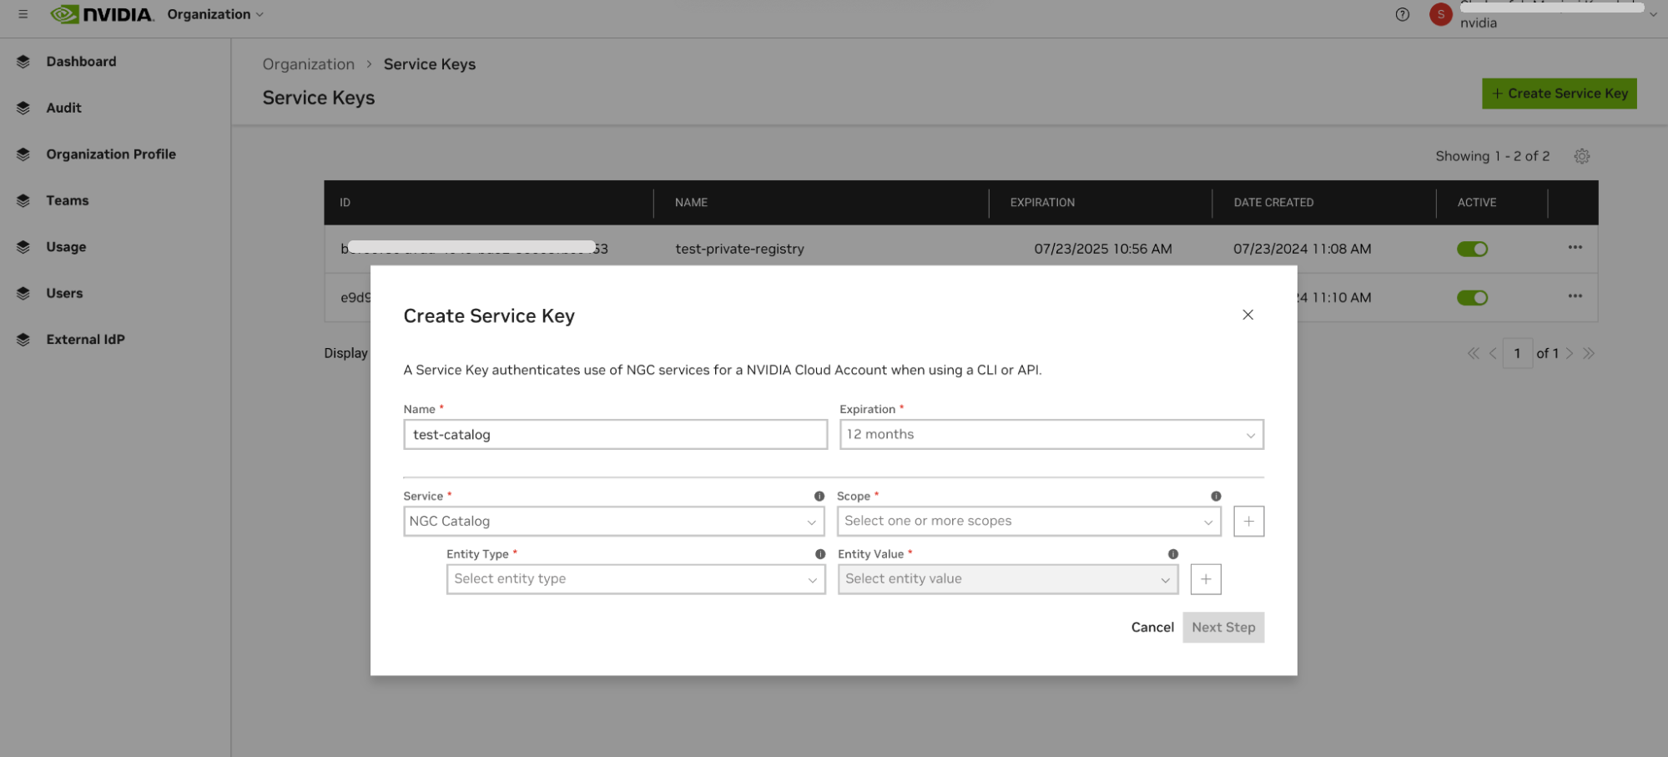Open the Service NGC Catalog dropdown
1668x757 pixels.
[x=613, y=522]
